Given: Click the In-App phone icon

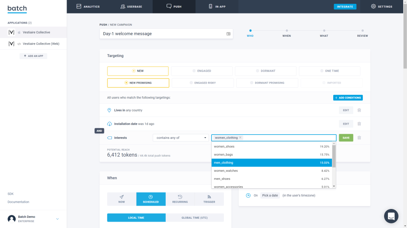Looking at the screenshot, I should pos(211,6).
